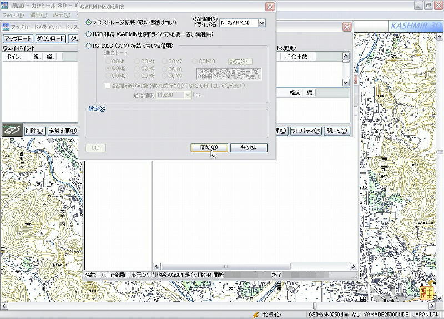Click the アップロード button
Image resolution: width=444 pixels, height=319 pixels.
point(18,38)
